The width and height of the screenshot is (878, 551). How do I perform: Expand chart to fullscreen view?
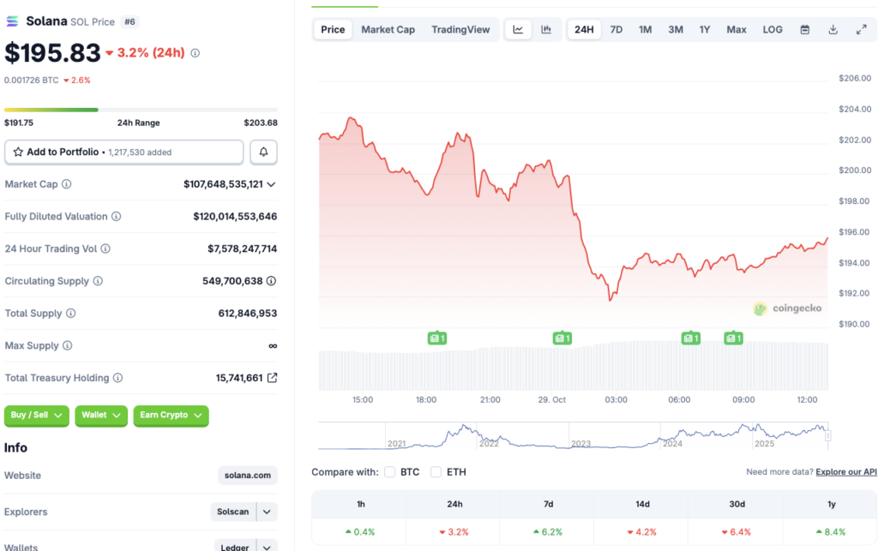click(861, 28)
